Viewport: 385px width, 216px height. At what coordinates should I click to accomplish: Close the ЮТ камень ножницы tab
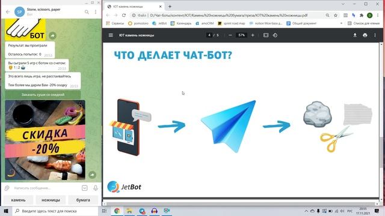coord(161,7)
